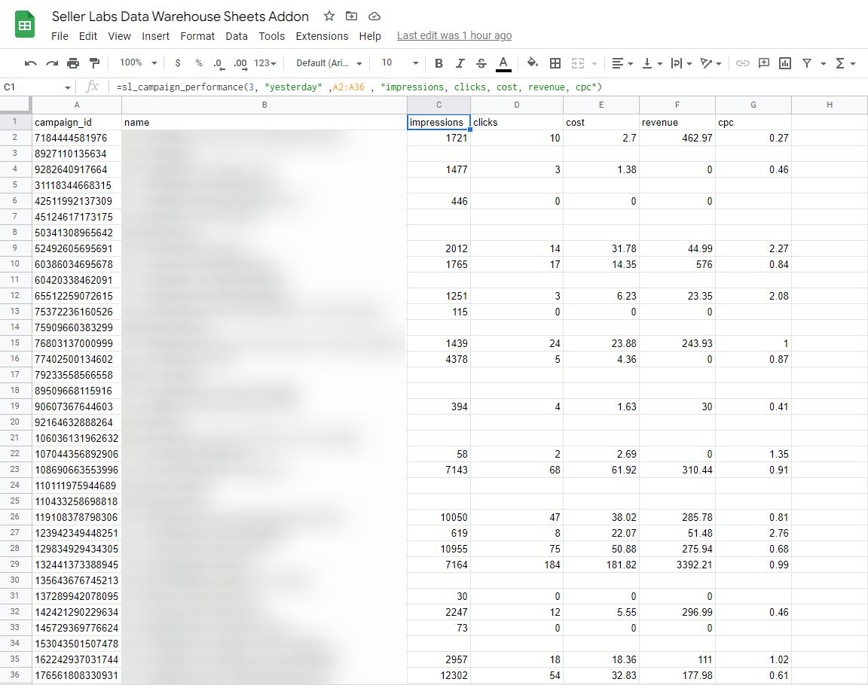Viewport: 868px width, 685px height.
Task: Click the Undo icon
Action: [30, 63]
